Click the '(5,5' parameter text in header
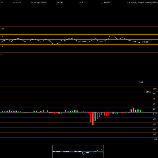Screen dimensions: 158x158 (x=81, y=3)
